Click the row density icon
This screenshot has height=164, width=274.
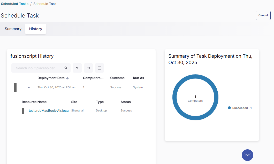(99, 68)
